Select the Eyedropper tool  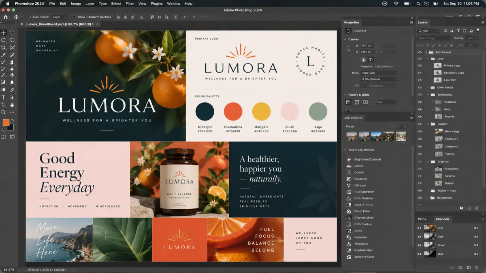coord(4,55)
